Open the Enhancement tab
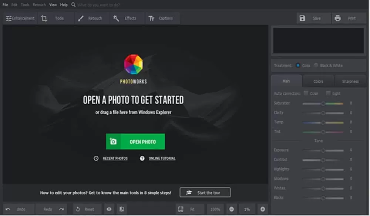Screen dimensions: 370x216 click(x=20, y=18)
